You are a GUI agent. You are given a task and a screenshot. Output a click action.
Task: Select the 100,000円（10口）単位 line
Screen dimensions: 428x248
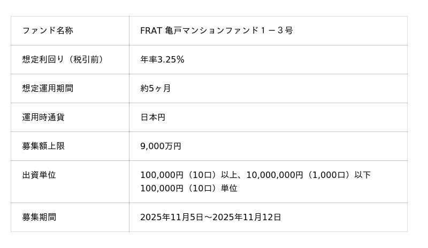click(188, 188)
